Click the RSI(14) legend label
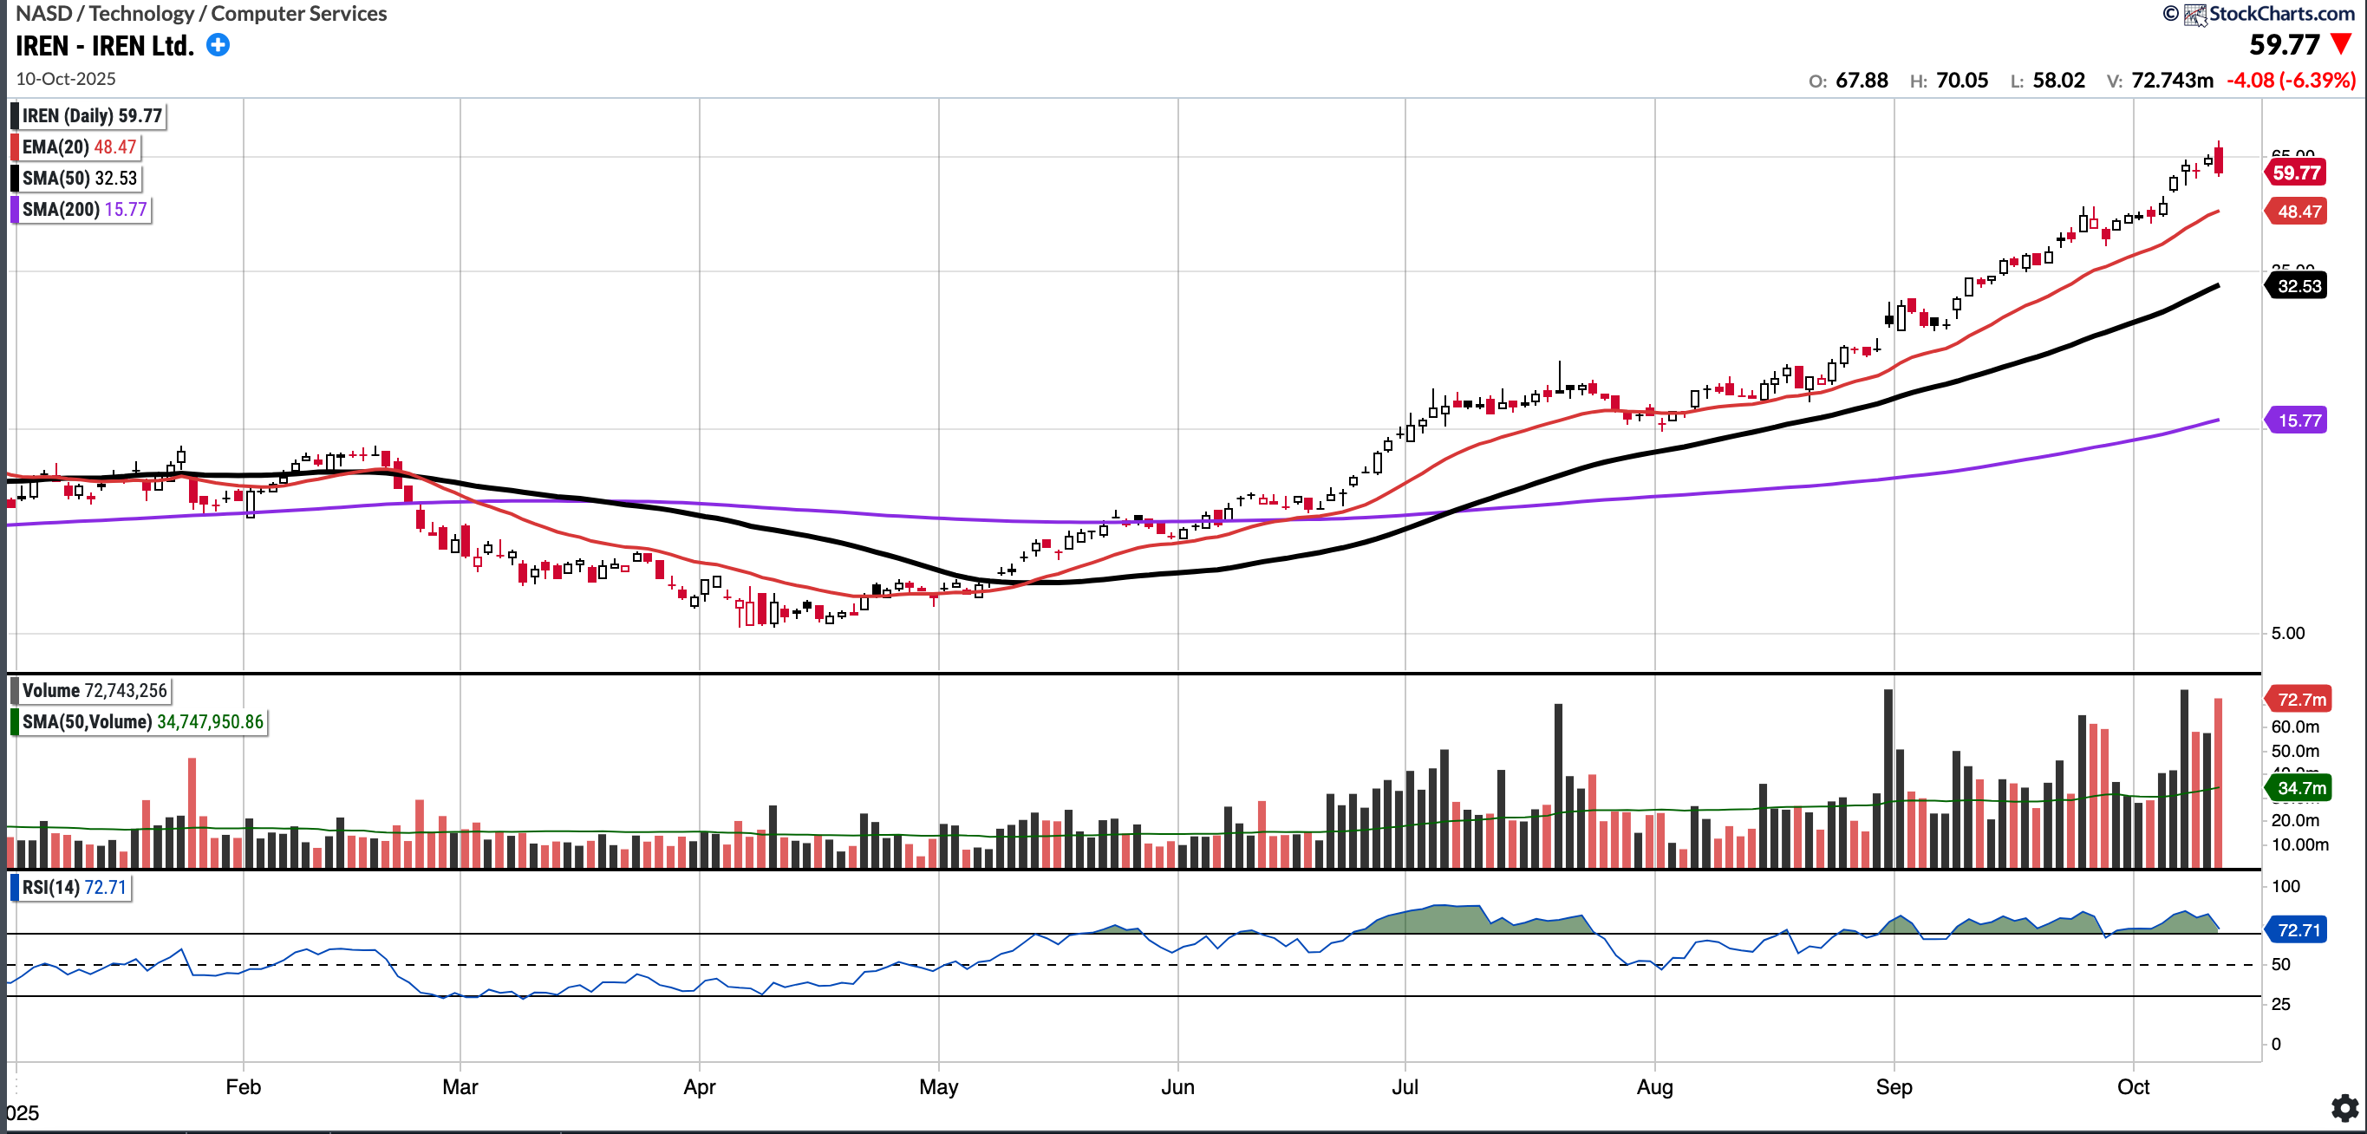This screenshot has width=2367, height=1134. coord(74,888)
